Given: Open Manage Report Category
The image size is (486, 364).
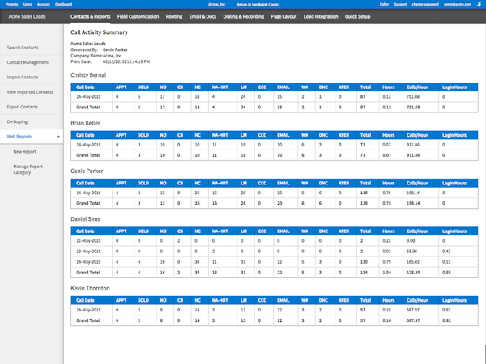Looking at the screenshot, I should coord(28,168).
